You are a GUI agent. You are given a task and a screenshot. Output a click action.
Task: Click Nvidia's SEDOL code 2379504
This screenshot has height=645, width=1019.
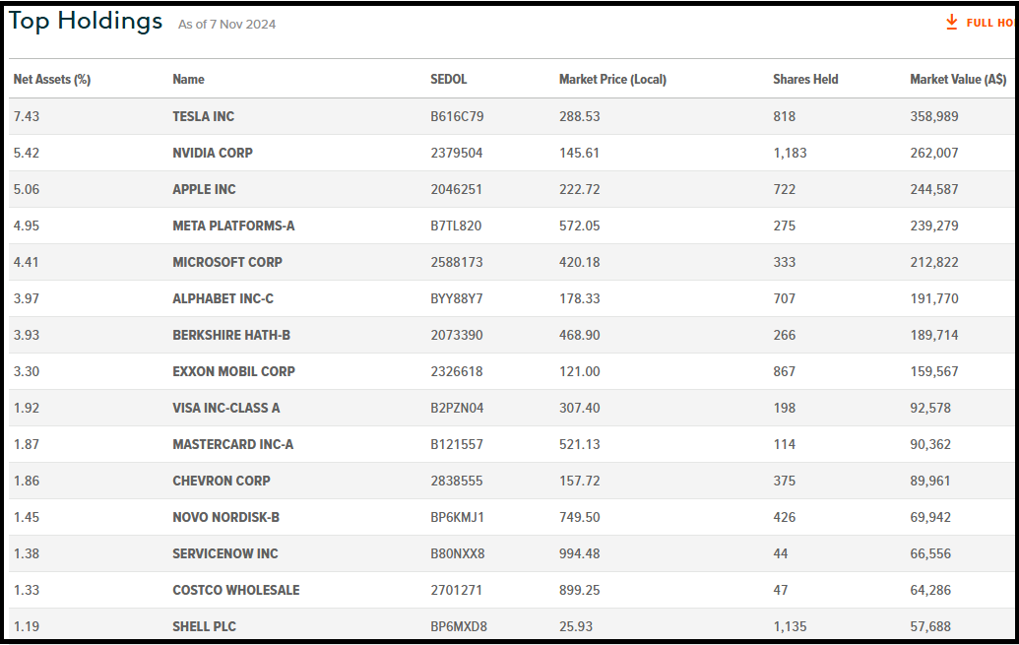[x=457, y=153]
